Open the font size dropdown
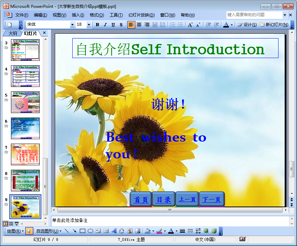Viewport: 297px width, 246px height. point(89,25)
